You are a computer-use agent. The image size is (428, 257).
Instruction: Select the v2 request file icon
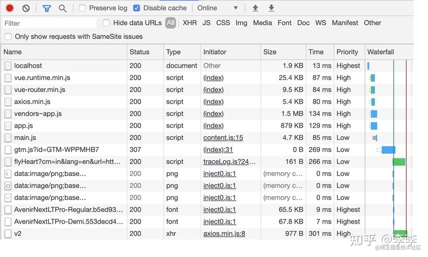coord(8,234)
